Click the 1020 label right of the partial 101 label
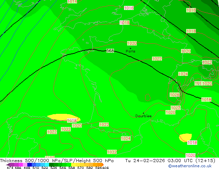 click(x=207, y=84)
